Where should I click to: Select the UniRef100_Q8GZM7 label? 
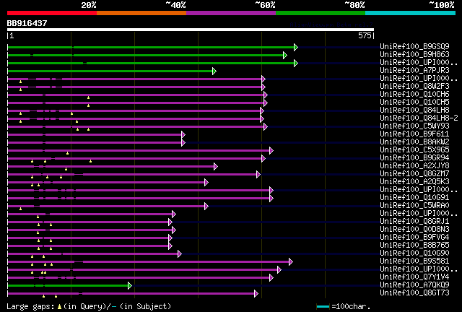414,173
